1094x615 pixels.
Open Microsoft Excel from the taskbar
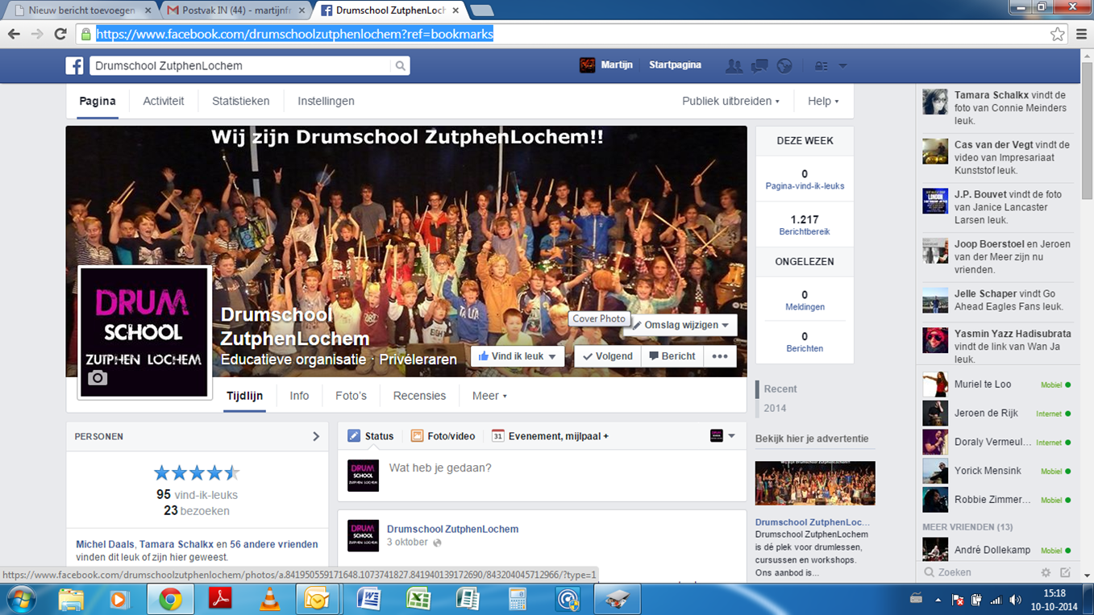click(x=418, y=599)
